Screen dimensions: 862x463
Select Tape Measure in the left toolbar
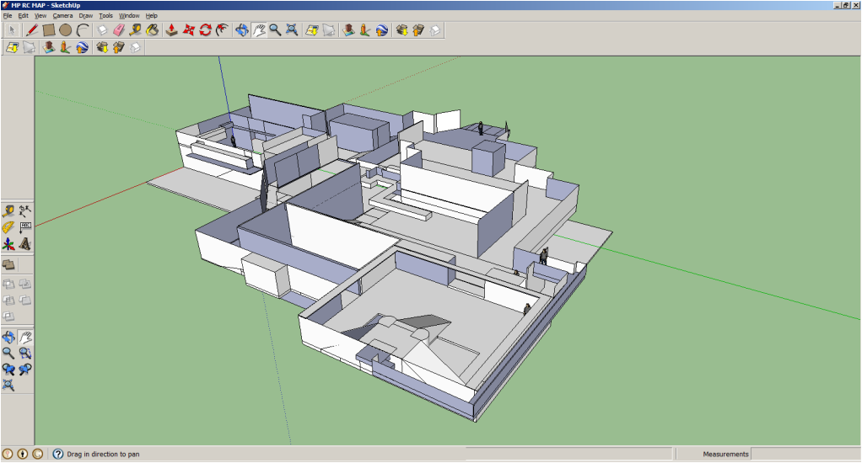[8, 211]
